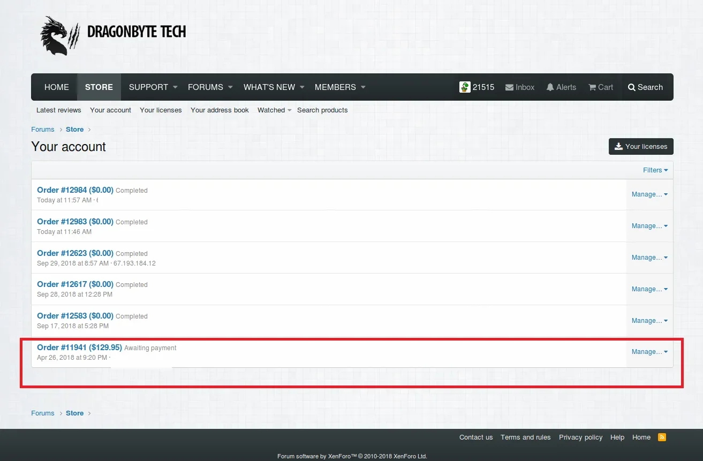Image resolution: width=703 pixels, height=461 pixels.
Task: Click 'Today at 11:46 AM' timestamp
Action: 64,232
